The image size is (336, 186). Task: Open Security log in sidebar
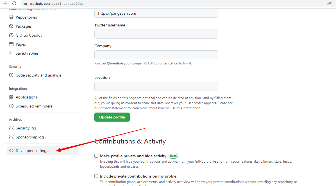click(x=26, y=128)
